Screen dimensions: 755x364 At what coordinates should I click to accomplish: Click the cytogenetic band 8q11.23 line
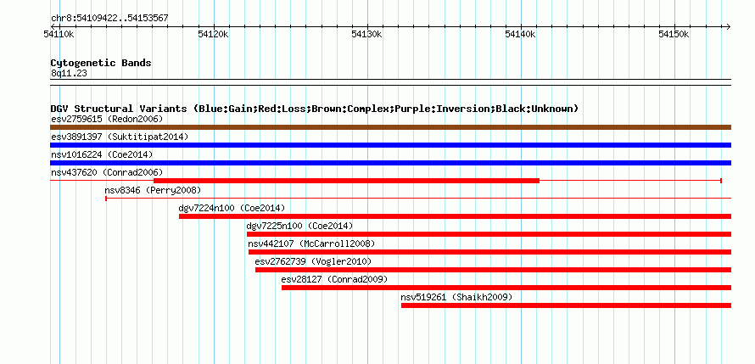390,82
